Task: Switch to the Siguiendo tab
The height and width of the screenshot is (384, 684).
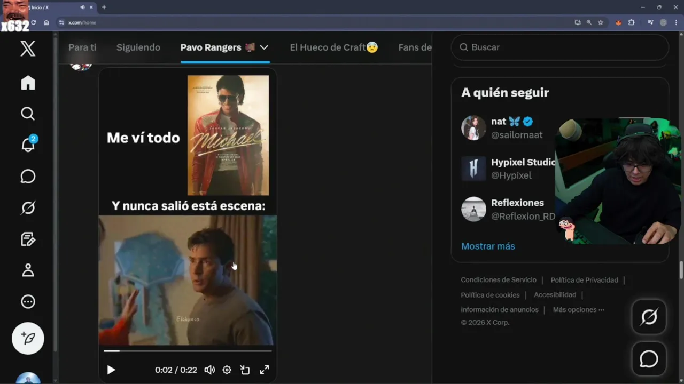Action: 138,47
